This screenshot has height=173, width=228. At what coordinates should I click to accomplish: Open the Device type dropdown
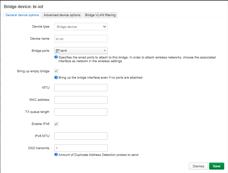point(81,27)
